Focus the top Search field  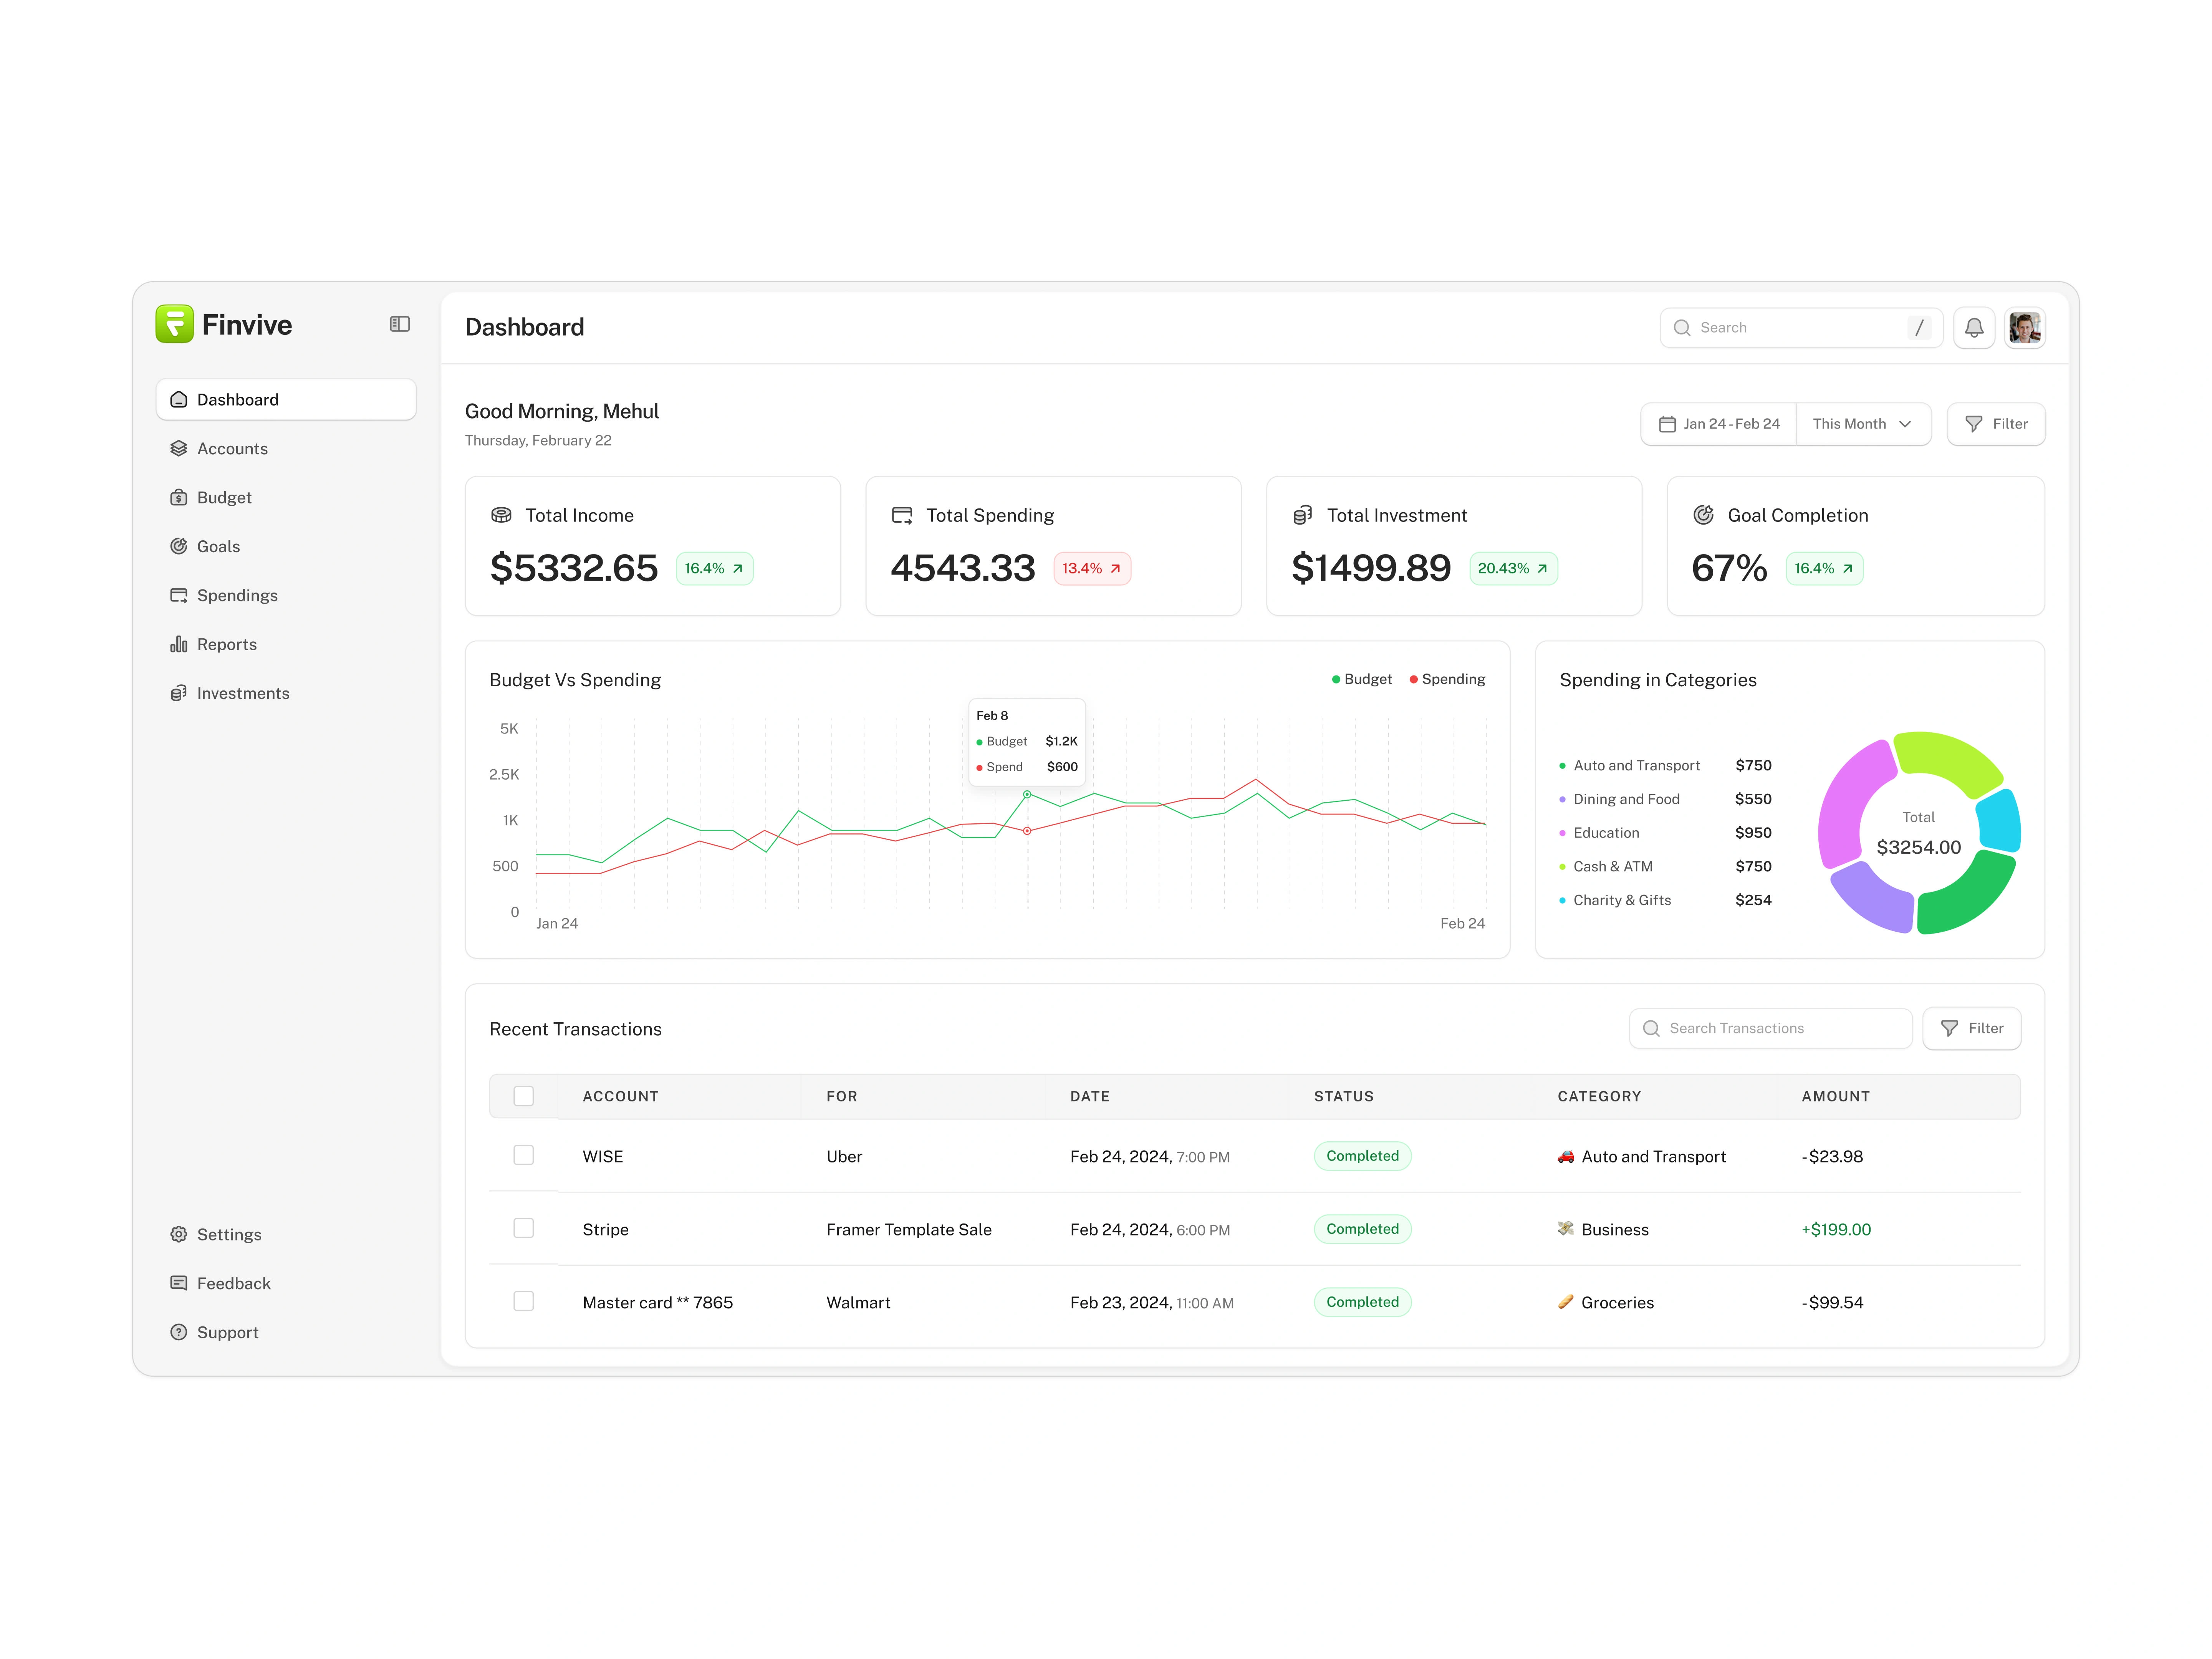[x=1801, y=327]
